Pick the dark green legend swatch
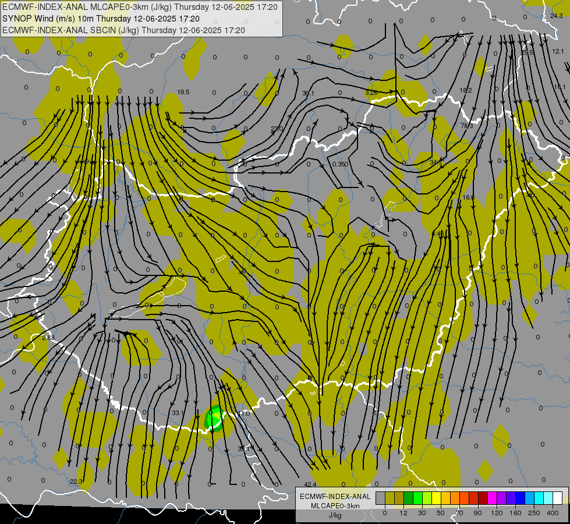 click(x=409, y=498)
